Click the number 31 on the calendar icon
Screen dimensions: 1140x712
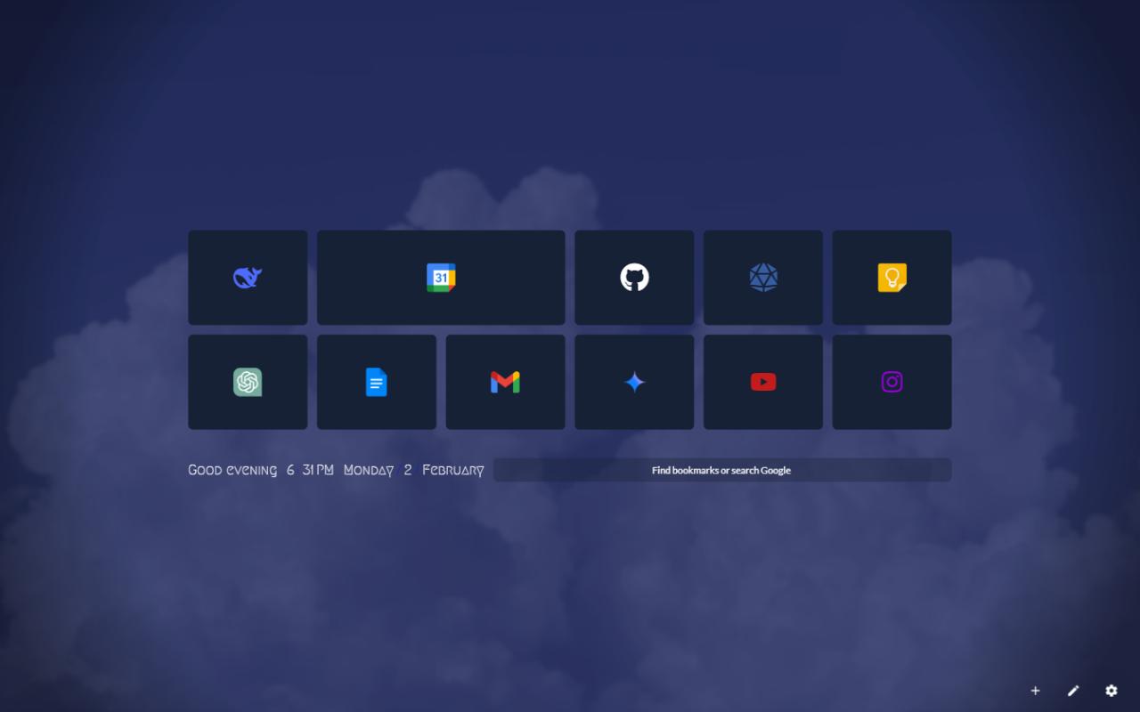coord(441,278)
